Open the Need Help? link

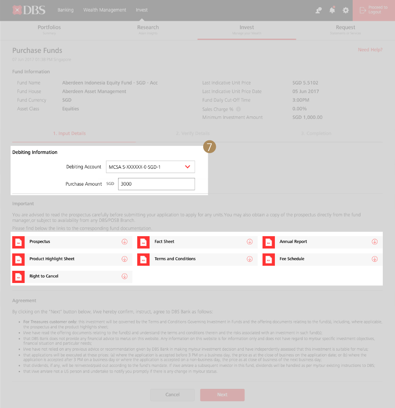370,50
